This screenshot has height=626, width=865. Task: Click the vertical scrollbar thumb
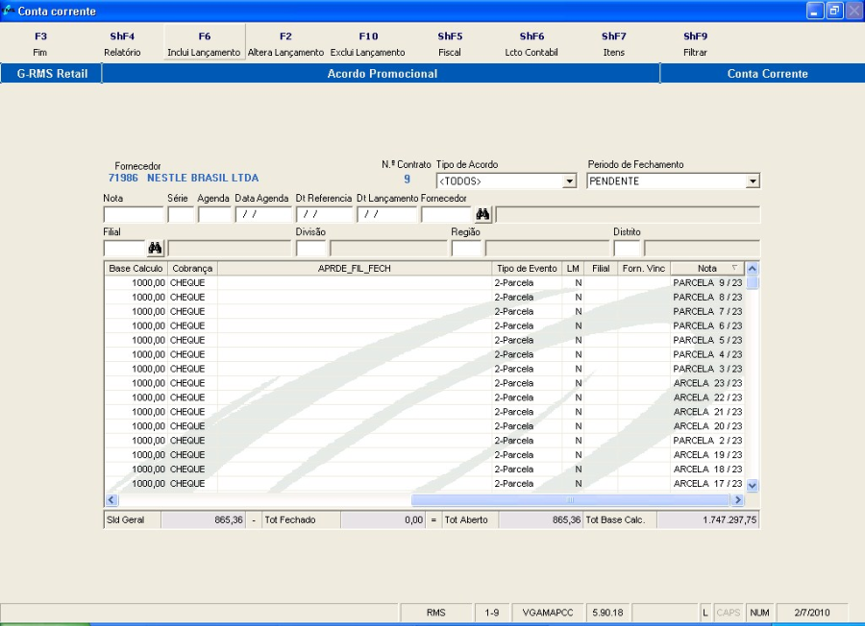coord(752,282)
